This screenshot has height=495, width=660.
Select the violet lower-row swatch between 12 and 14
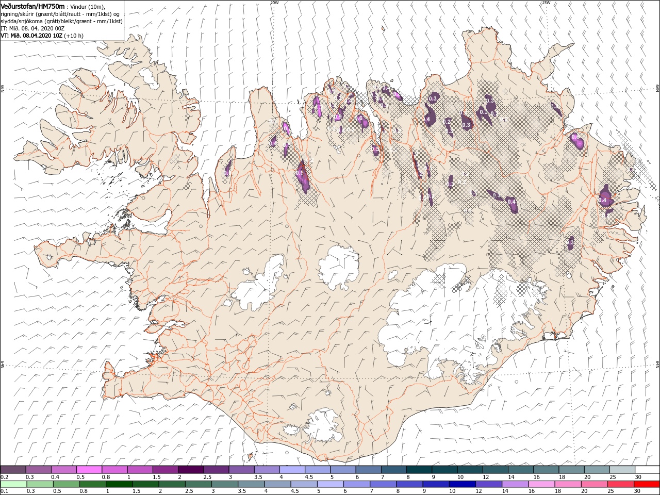tap(488, 484)
